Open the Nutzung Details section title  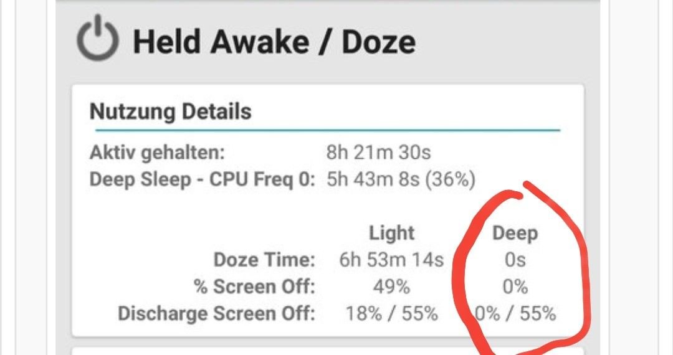click(170, 111)
